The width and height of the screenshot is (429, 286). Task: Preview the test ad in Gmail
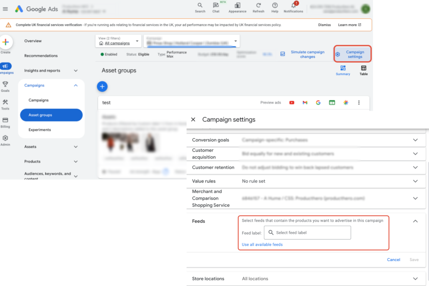coord(305,102)
